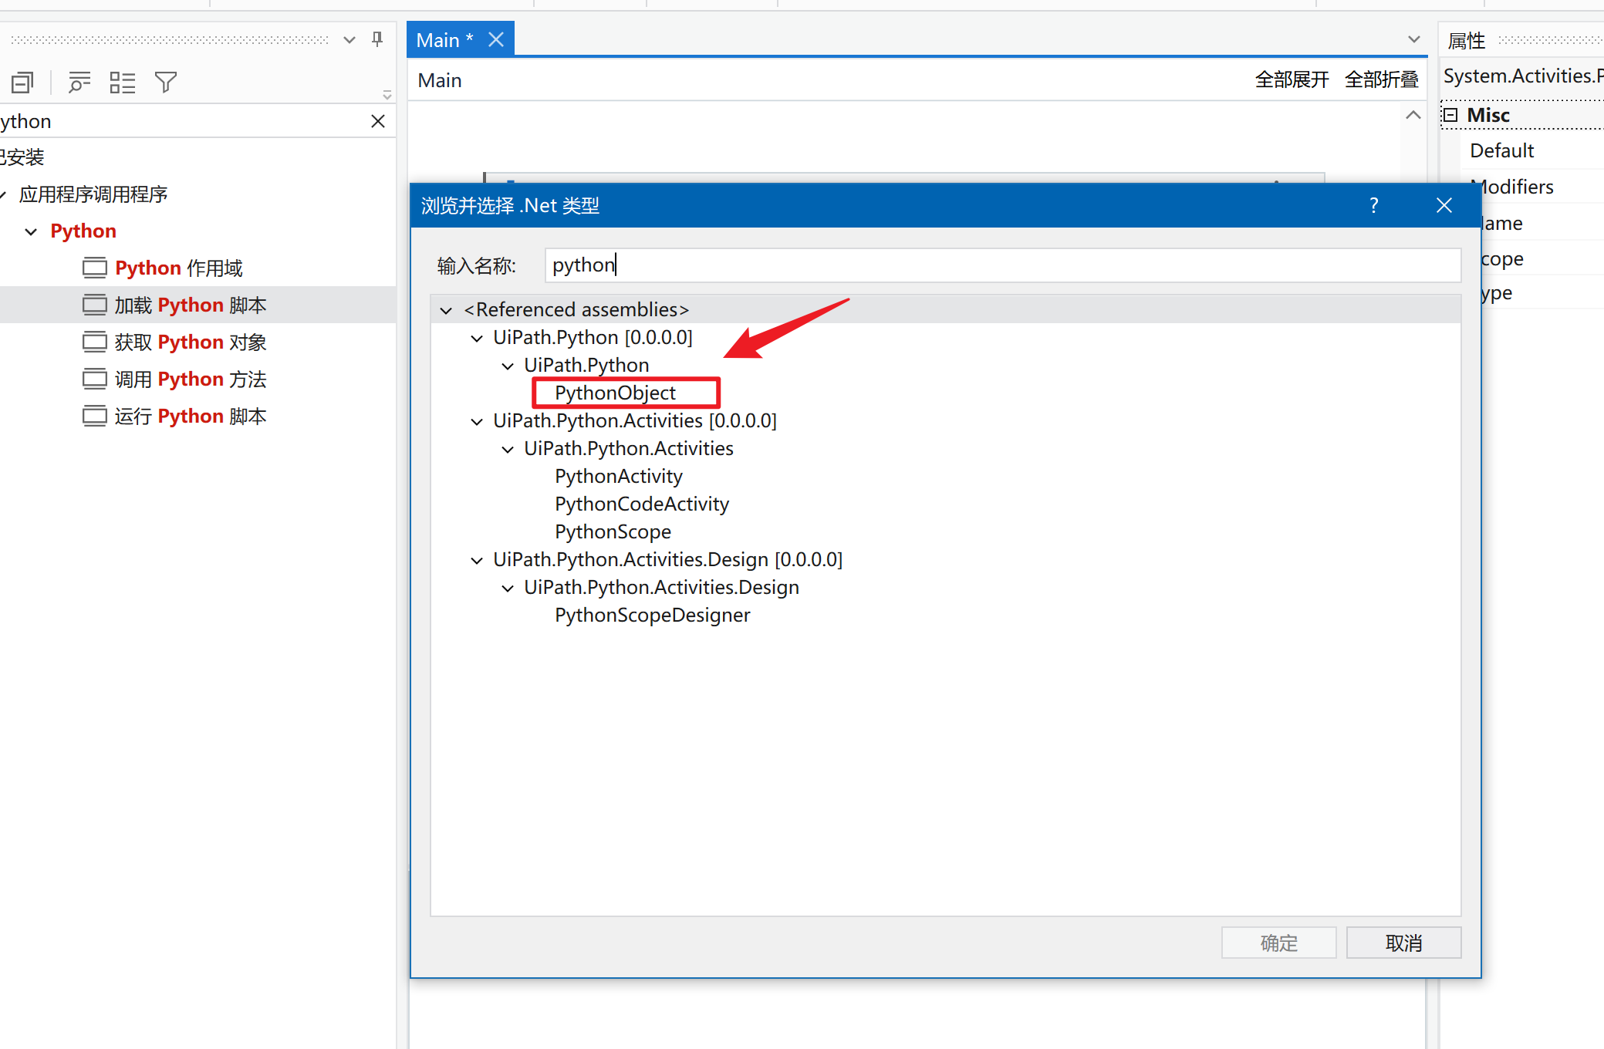Collapse the UiPath.Python [0.0.0.0] assembly
Viewport: 1604px width, 1049px height.
[477, 338]
